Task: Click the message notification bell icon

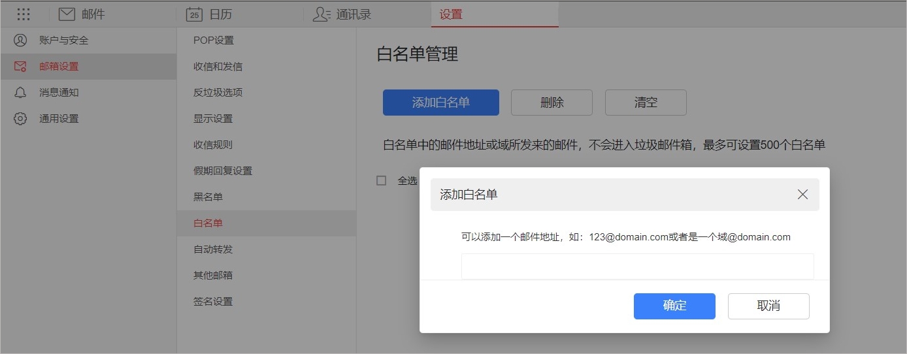Action: [x=20, y=93]
